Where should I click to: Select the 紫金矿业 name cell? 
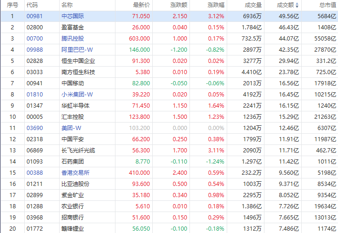point(73,195)
